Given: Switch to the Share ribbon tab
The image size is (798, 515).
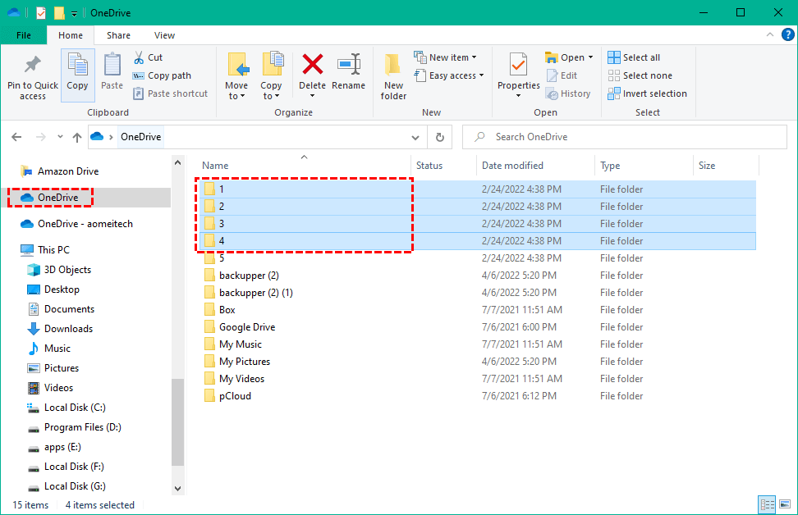Looking at the screenshot, I should pos(118,35).
